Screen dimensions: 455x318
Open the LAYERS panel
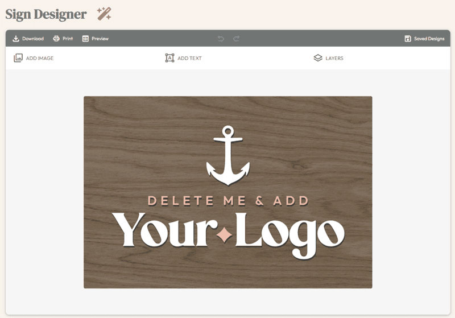(x=334, y=59)
